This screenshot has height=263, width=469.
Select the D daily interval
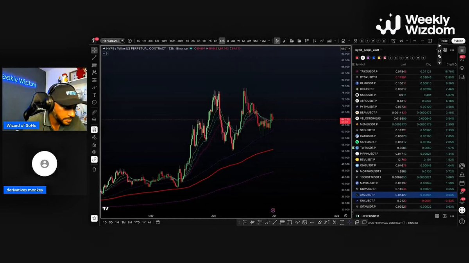point(228,41)
